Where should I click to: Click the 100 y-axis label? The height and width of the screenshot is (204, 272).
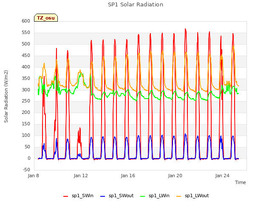point(26,135)
